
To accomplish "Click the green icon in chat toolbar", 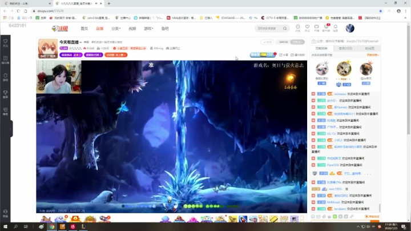I will (x=335, y=217).
